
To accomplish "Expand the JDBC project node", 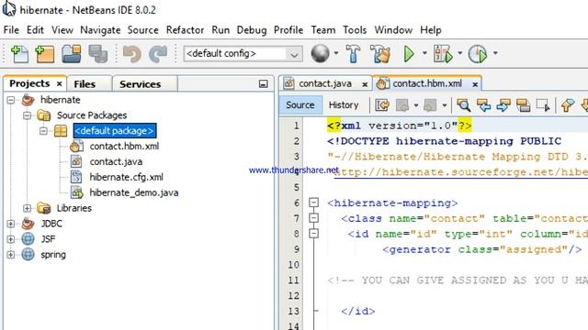I will tap(11, 224).
